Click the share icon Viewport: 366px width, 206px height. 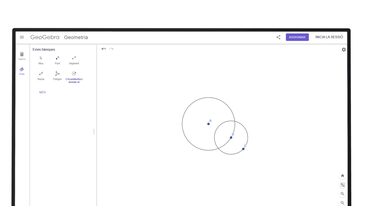[279, 37]
